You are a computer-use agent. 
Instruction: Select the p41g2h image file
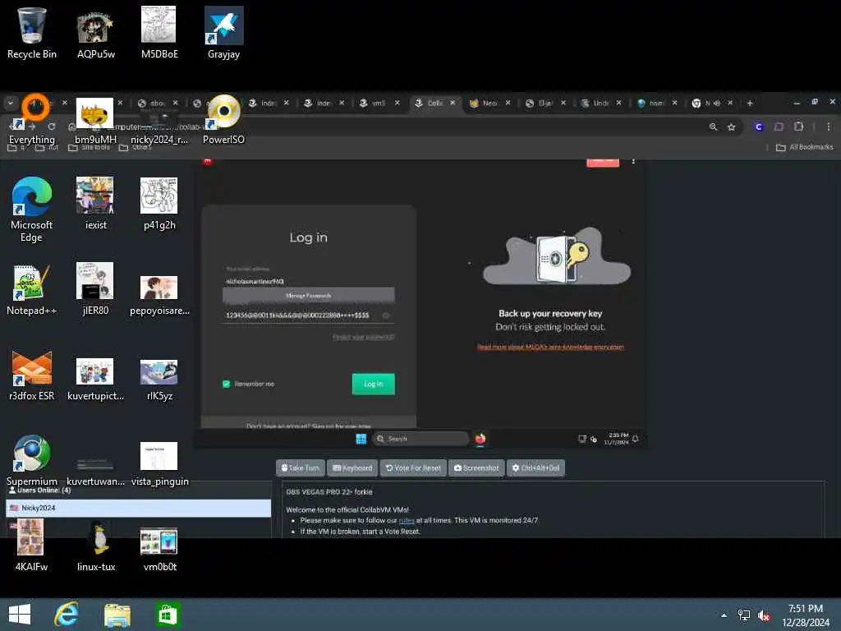(x=159, y=204)
